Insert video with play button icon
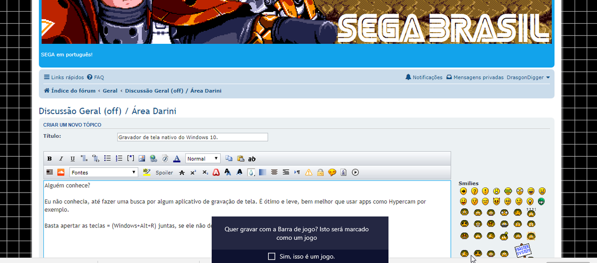 [355, 172]
